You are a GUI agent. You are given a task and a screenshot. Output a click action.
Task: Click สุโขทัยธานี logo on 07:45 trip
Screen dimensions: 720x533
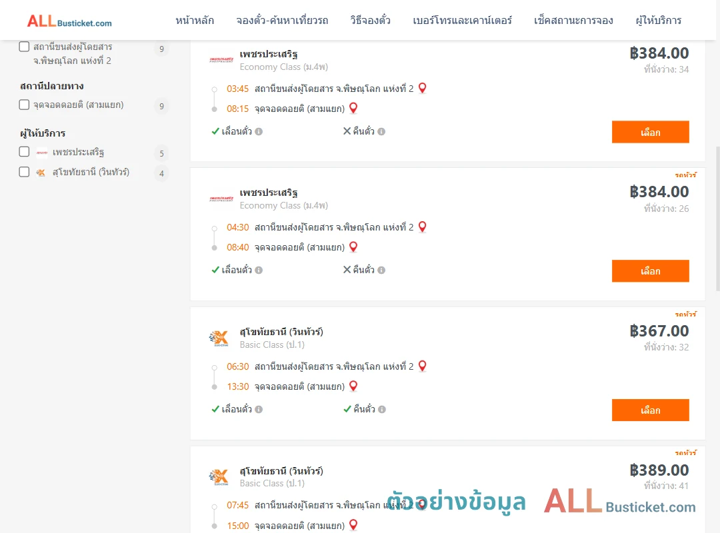pos(219,478)
